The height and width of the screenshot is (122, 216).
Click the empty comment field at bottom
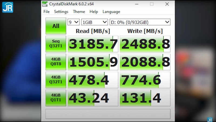(108, 114)
